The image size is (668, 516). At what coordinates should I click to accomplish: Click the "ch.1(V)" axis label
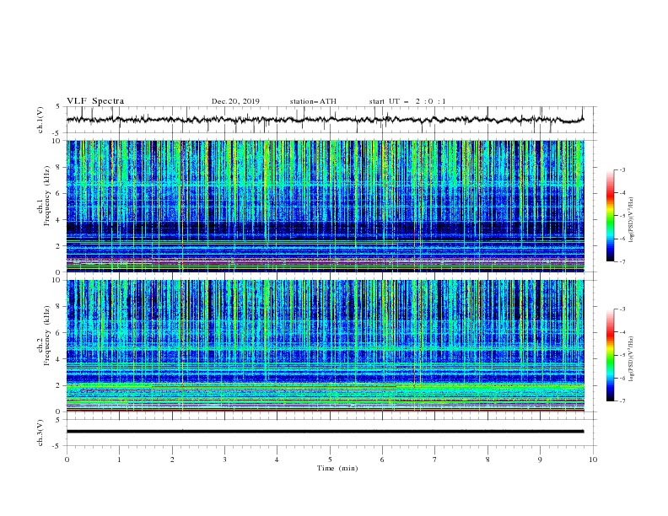click(x=40, y=120)
